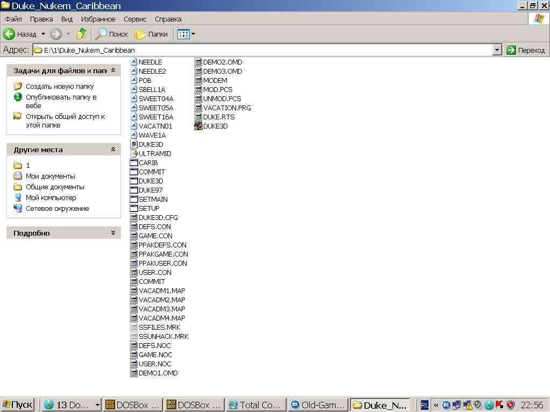550x412 pixels.
Task: Select the MODEM file icon
Action: coord(198,80)
